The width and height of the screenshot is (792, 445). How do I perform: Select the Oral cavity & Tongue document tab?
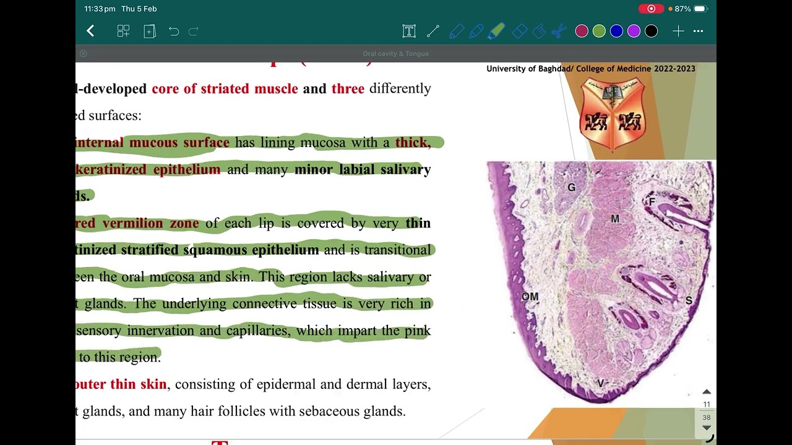tap(396, 54)
